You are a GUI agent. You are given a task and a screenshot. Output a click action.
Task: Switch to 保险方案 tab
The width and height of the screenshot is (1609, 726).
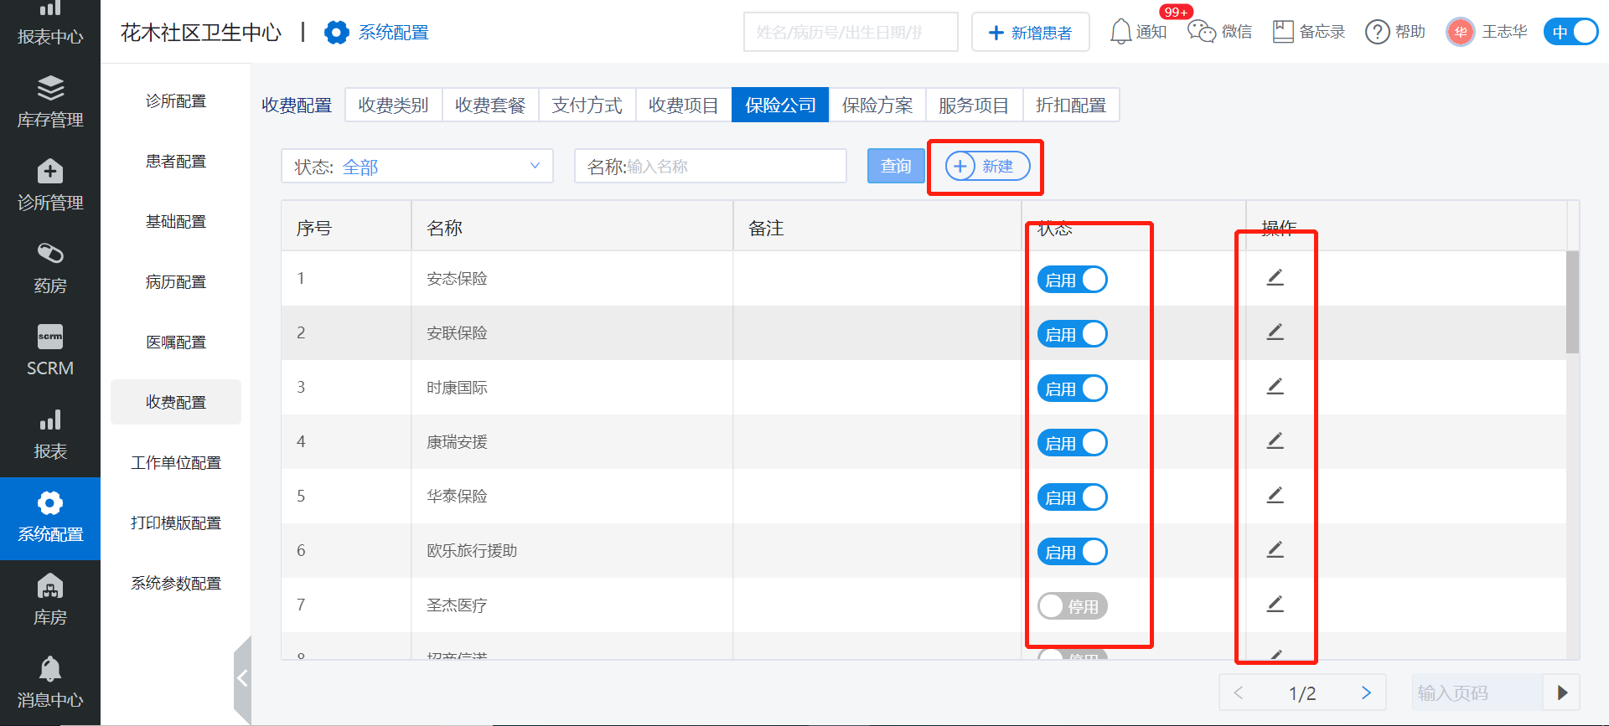(x=877, y=105)
